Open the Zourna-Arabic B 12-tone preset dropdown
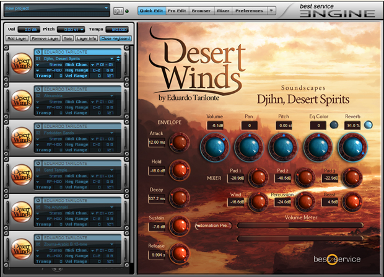384x277 pixels. pos(111,244)
